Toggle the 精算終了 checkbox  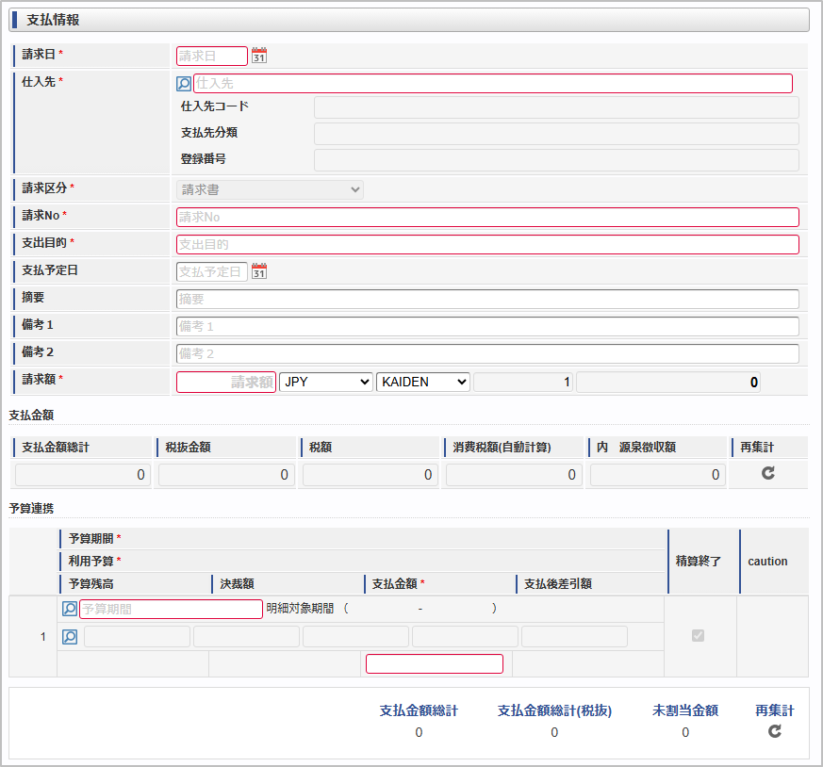point(698,636)
